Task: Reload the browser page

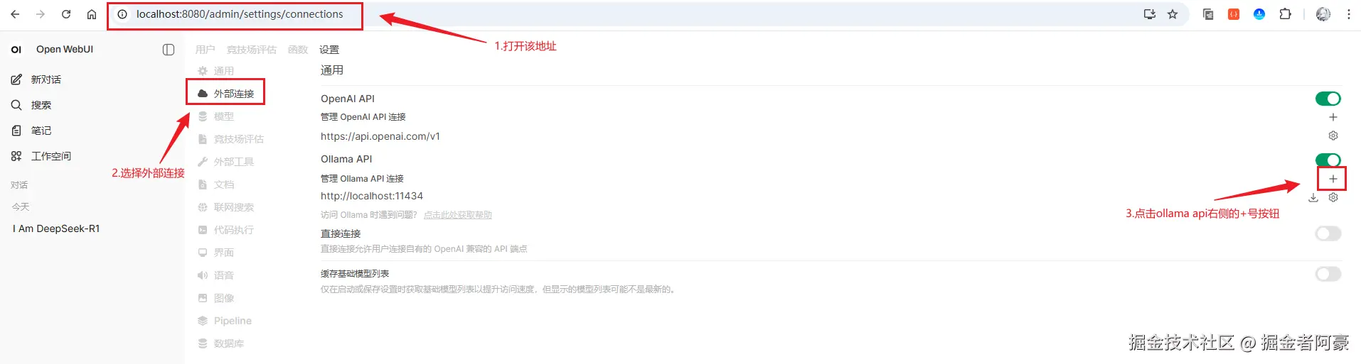Action: pos(66,14)
